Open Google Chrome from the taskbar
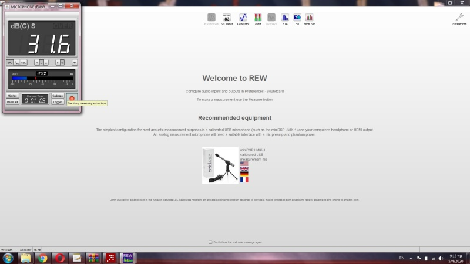The image size is (470, 264). [x=43, y=258]
